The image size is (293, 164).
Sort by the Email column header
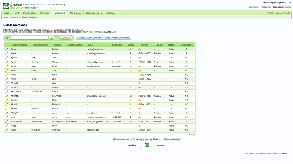(x=91, y=45)
